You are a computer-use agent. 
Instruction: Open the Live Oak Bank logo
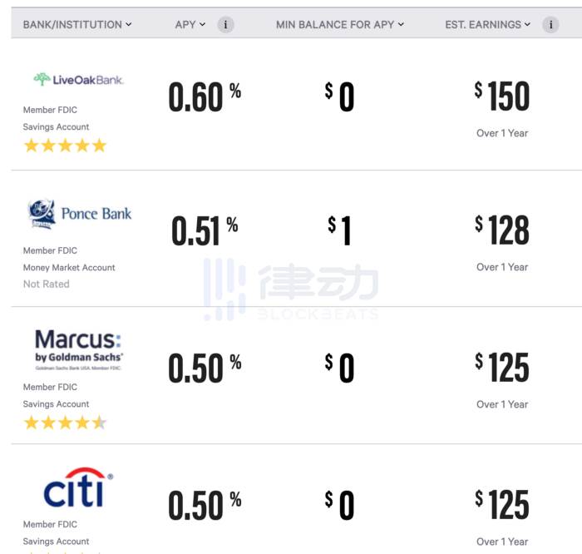(x=79, y=80)
